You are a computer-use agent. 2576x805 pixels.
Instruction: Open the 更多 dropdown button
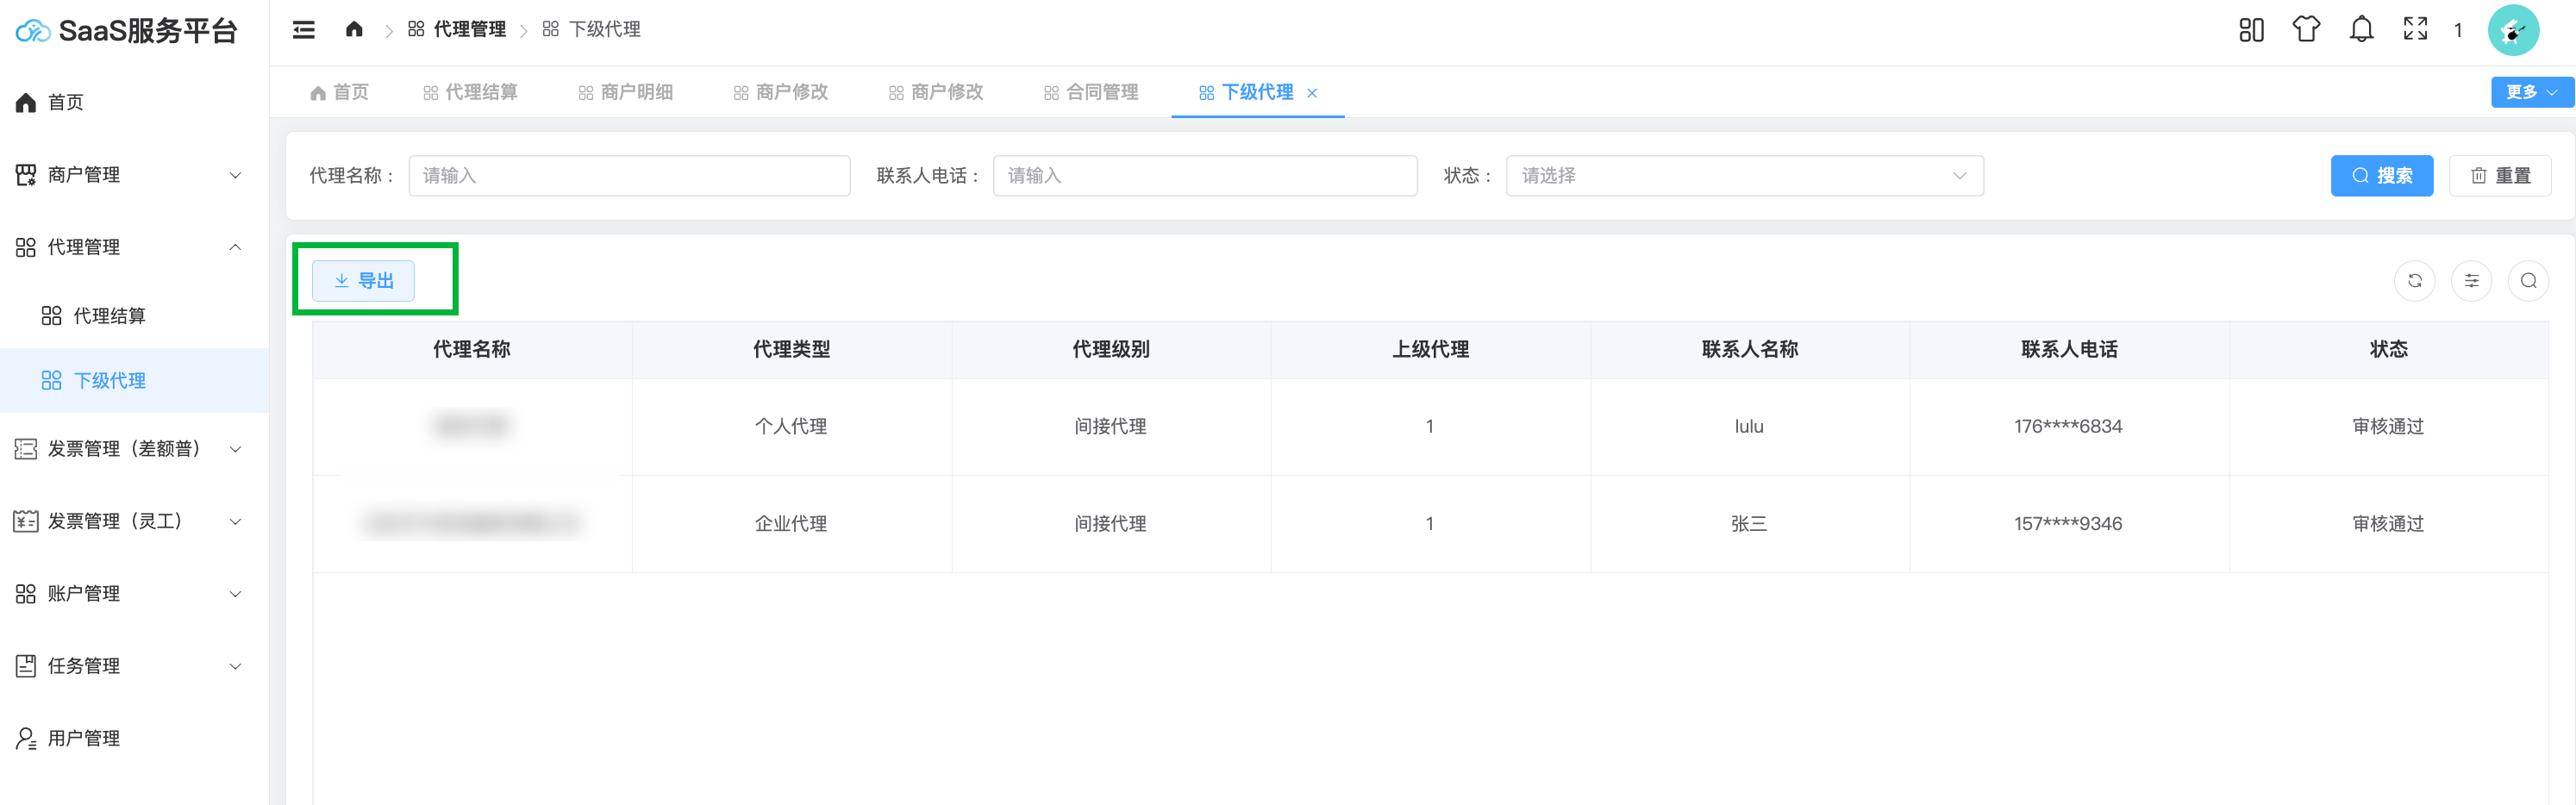tap(2530, 92)
